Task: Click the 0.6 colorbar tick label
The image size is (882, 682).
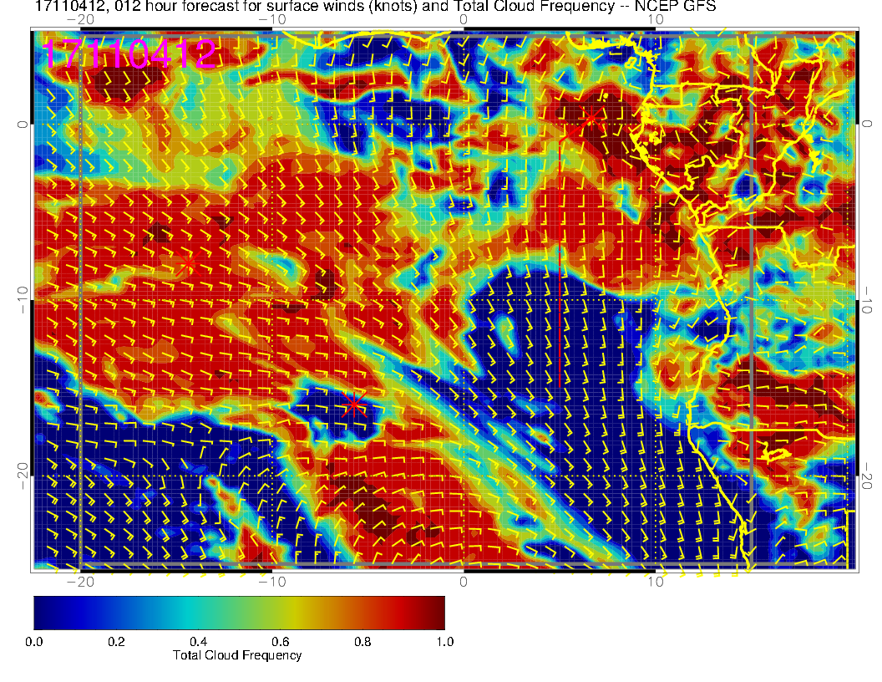Action: [x=280, y=642]
